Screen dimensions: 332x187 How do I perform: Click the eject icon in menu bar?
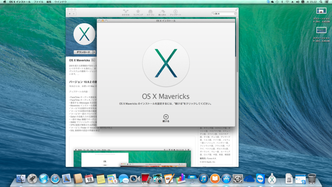(293, 2)
